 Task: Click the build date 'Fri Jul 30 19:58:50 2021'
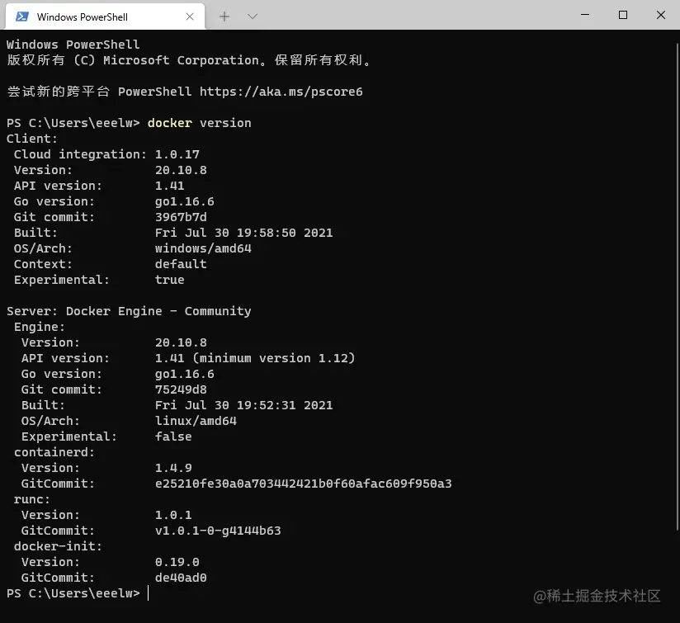243,233
